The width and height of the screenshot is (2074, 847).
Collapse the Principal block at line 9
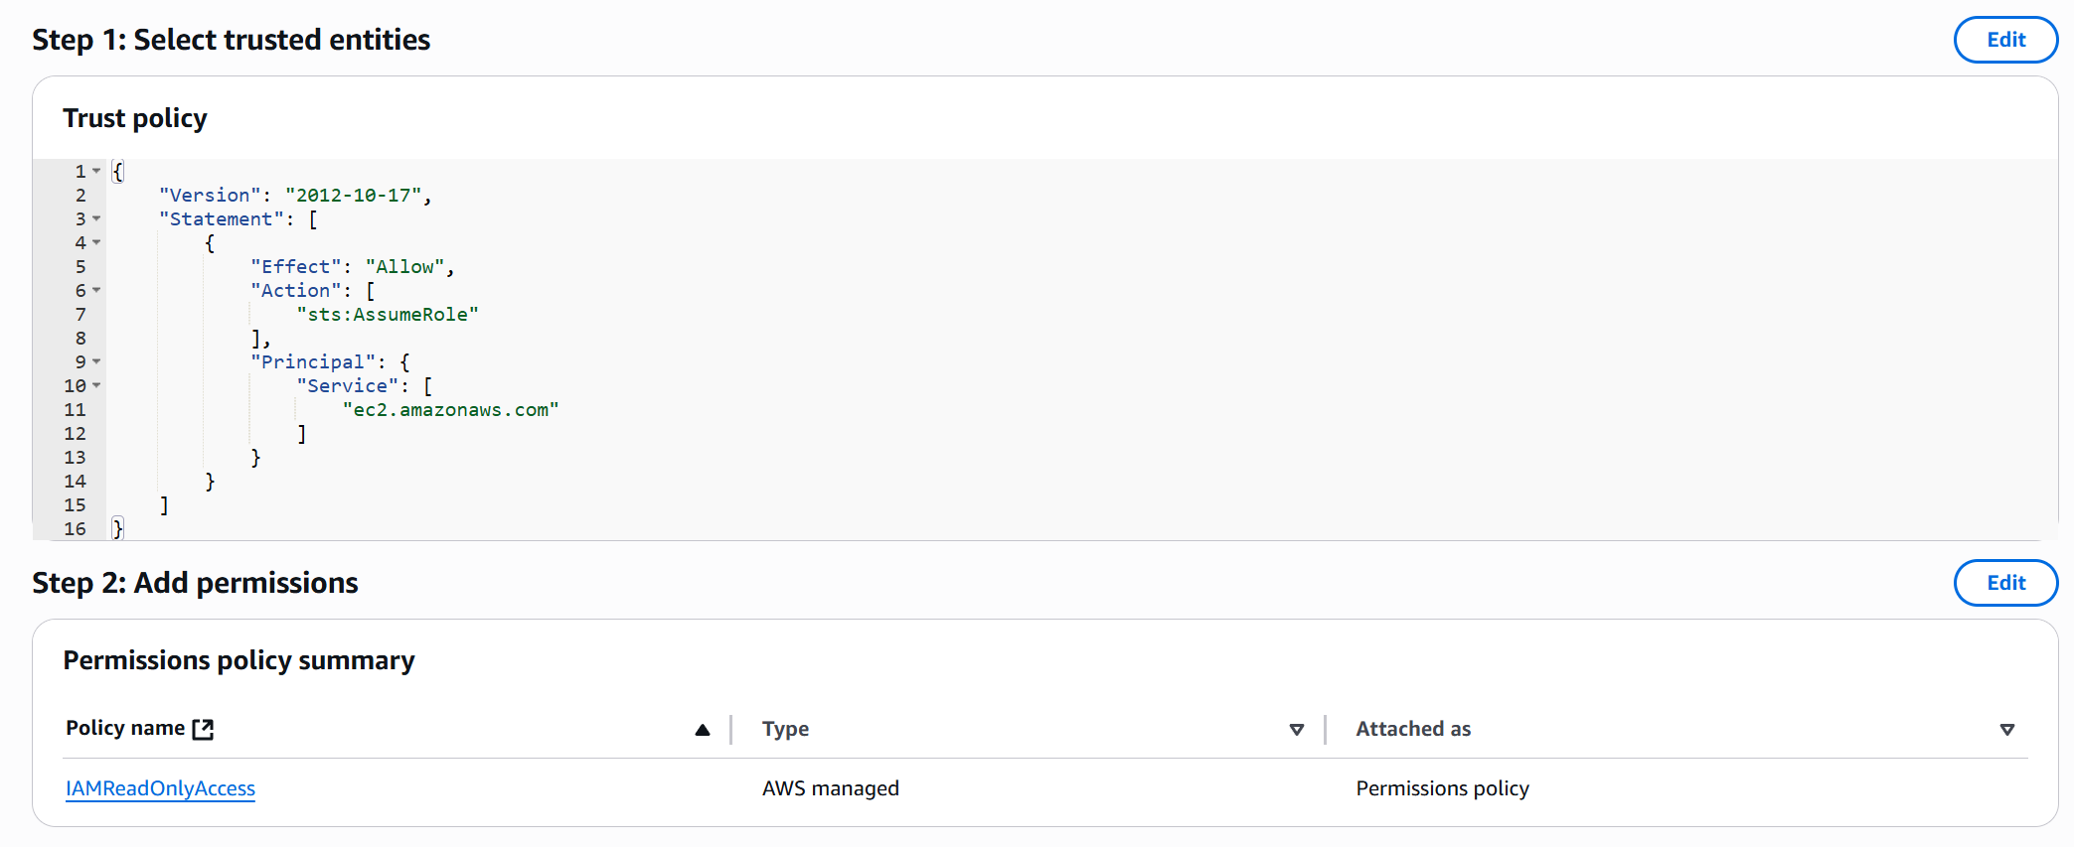click(x=96, y=361)
